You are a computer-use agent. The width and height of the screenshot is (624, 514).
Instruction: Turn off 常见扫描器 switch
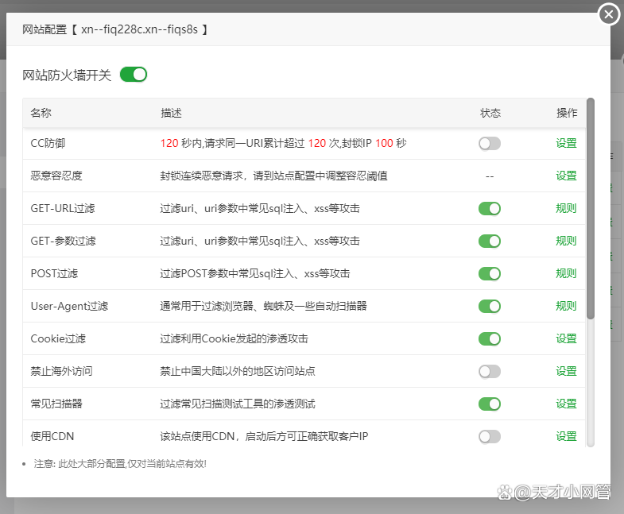tap(490, 404)
